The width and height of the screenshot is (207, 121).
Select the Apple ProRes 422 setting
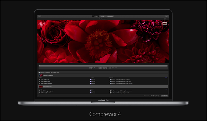coord(45,80)
